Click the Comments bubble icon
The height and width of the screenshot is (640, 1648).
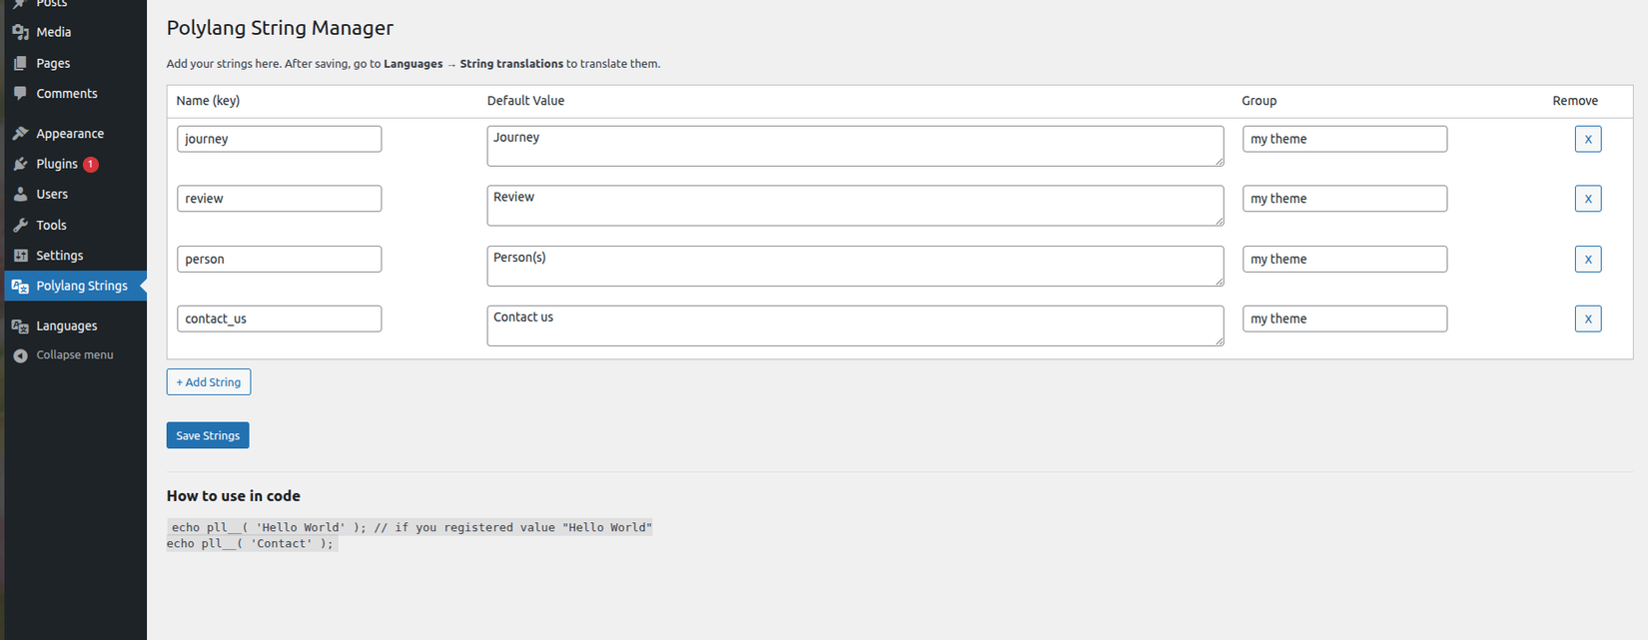coord(20,93)
